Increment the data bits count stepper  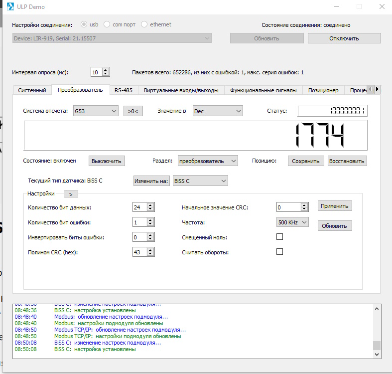pos(151,205)
